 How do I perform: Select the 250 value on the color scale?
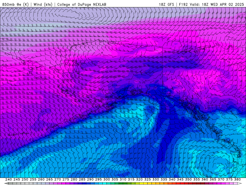25,179
